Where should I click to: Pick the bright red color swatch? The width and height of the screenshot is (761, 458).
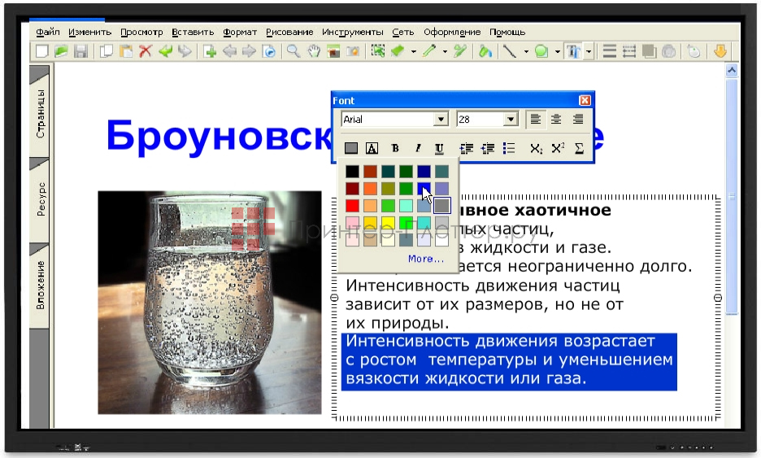pos(352,206)
